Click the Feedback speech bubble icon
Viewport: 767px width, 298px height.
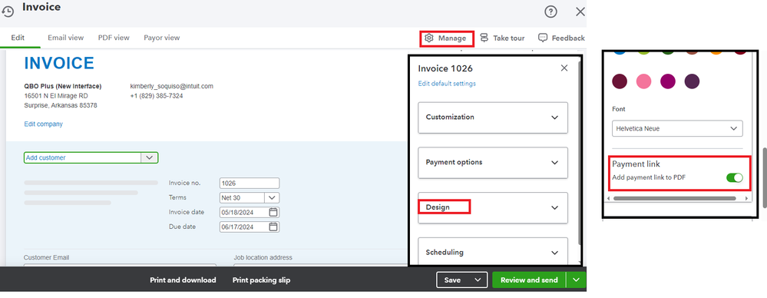click(543, 38)
